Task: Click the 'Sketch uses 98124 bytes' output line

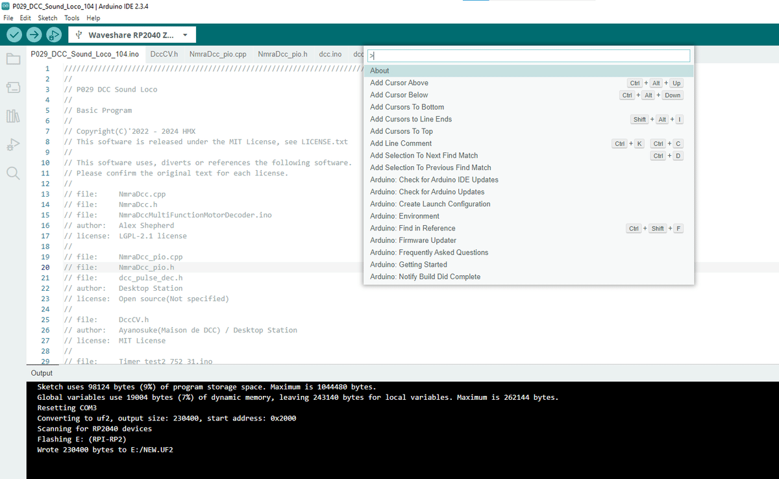Action: pyautogui.click(x=206, y=386)
